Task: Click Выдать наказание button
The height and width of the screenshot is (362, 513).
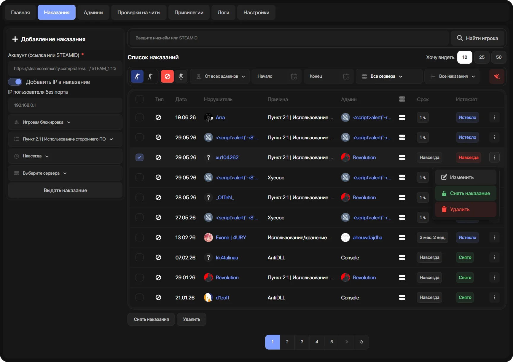Action: click(65, 190)
